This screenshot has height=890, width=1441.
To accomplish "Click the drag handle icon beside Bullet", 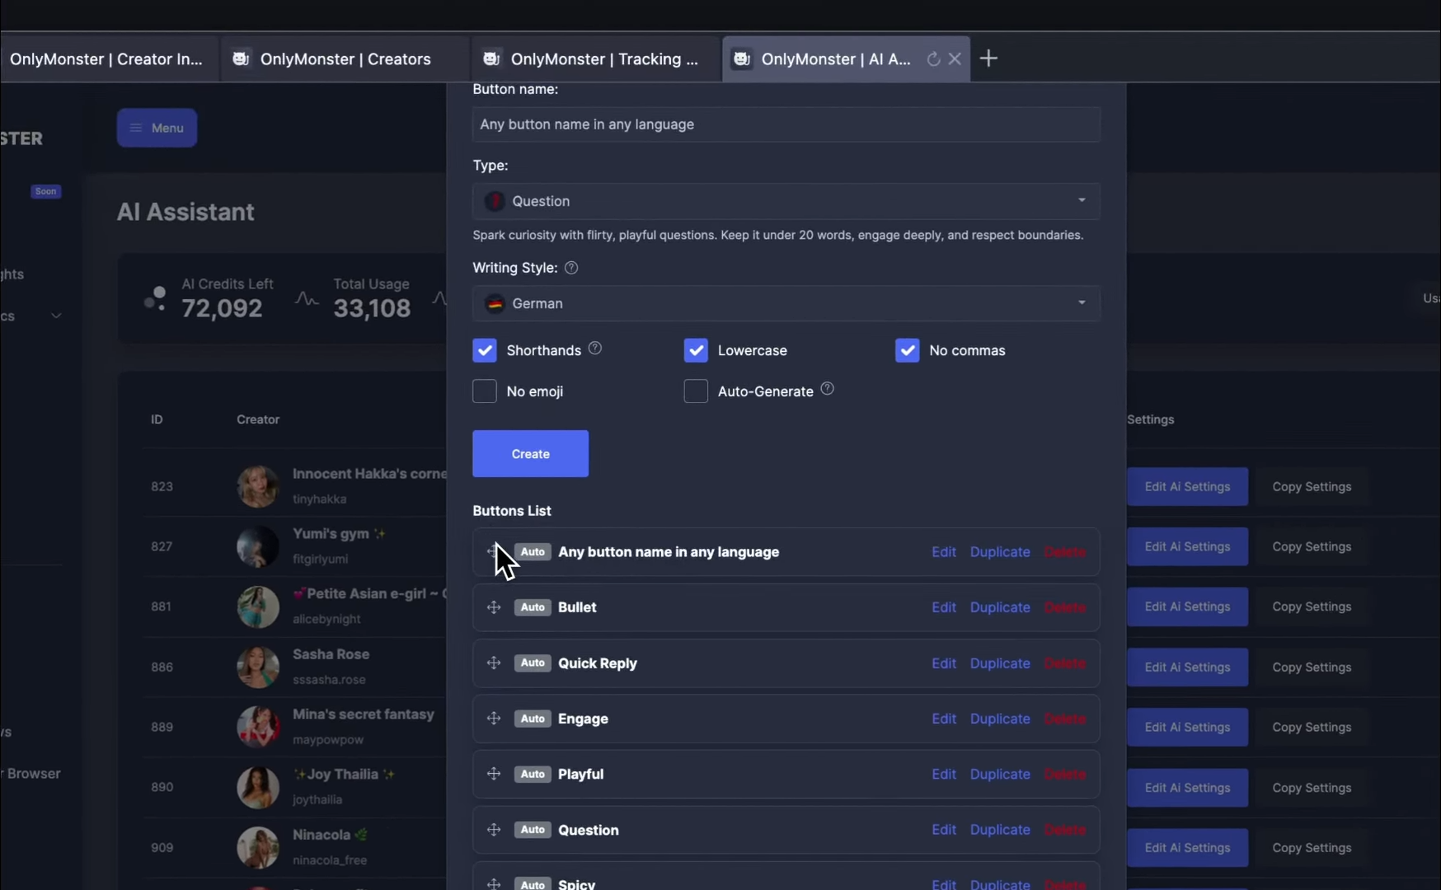I will (494, 607).
